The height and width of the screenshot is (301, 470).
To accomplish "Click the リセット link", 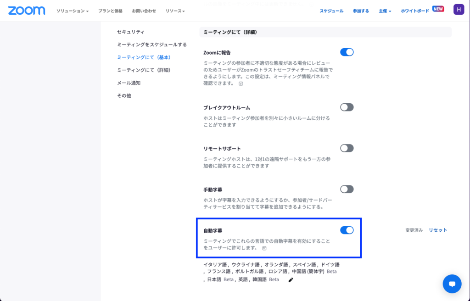I will click(x=437, y=230).
